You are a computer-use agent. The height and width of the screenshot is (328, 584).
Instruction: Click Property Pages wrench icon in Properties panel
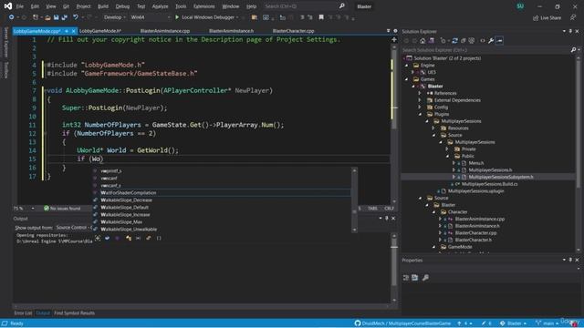425,277
